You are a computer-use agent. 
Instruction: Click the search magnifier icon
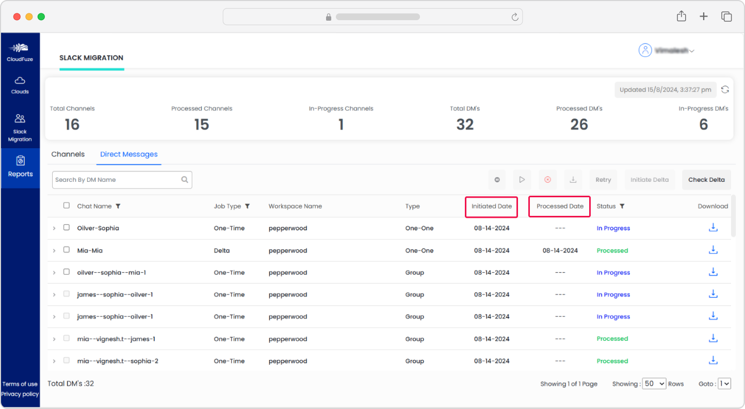pyautogui.click(x=185, y=180)
